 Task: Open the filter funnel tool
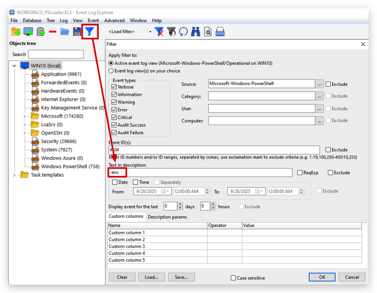click(90, 31)
